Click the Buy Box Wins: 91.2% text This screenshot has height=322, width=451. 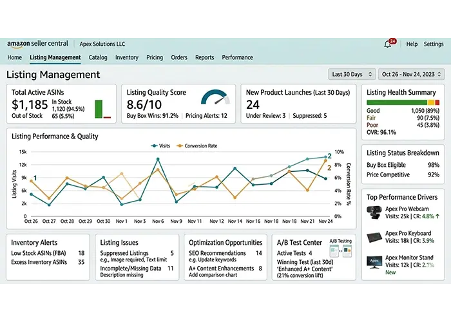pyautogui.click(x=153, y=115)
